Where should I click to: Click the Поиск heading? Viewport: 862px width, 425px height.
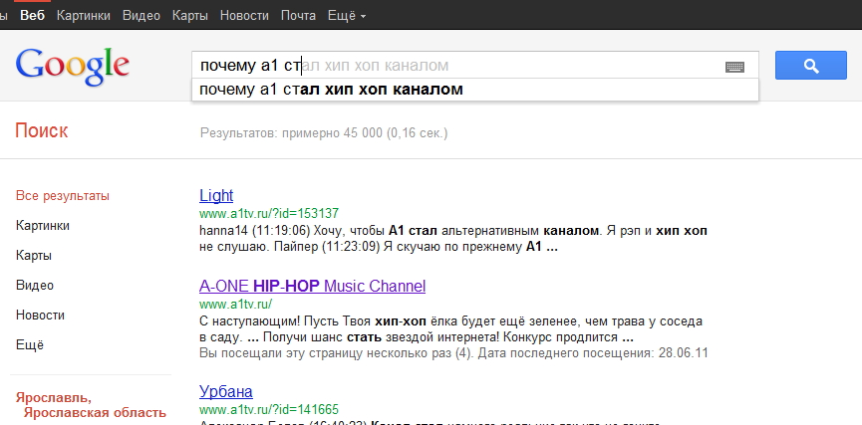coord(42,131)
